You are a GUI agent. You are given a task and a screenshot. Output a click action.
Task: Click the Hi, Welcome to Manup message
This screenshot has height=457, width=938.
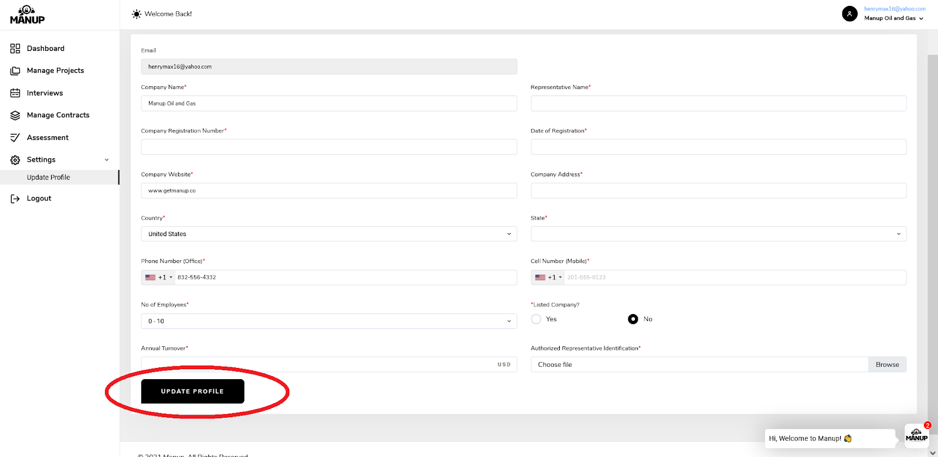[830, 438]
